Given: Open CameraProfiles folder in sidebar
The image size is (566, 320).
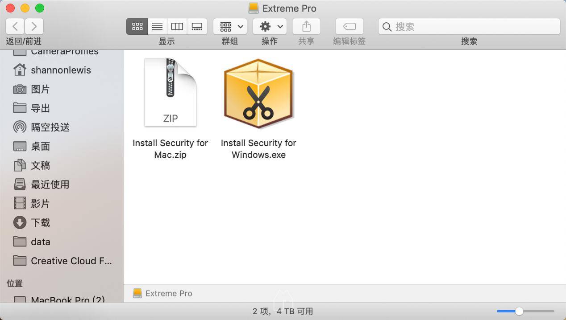Looking at the screenshot, I should coord(61,53).
